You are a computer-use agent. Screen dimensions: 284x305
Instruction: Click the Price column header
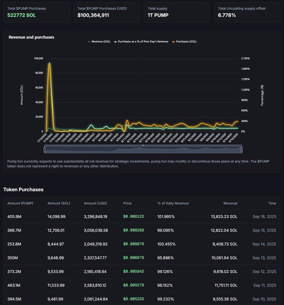pos(127,203)
